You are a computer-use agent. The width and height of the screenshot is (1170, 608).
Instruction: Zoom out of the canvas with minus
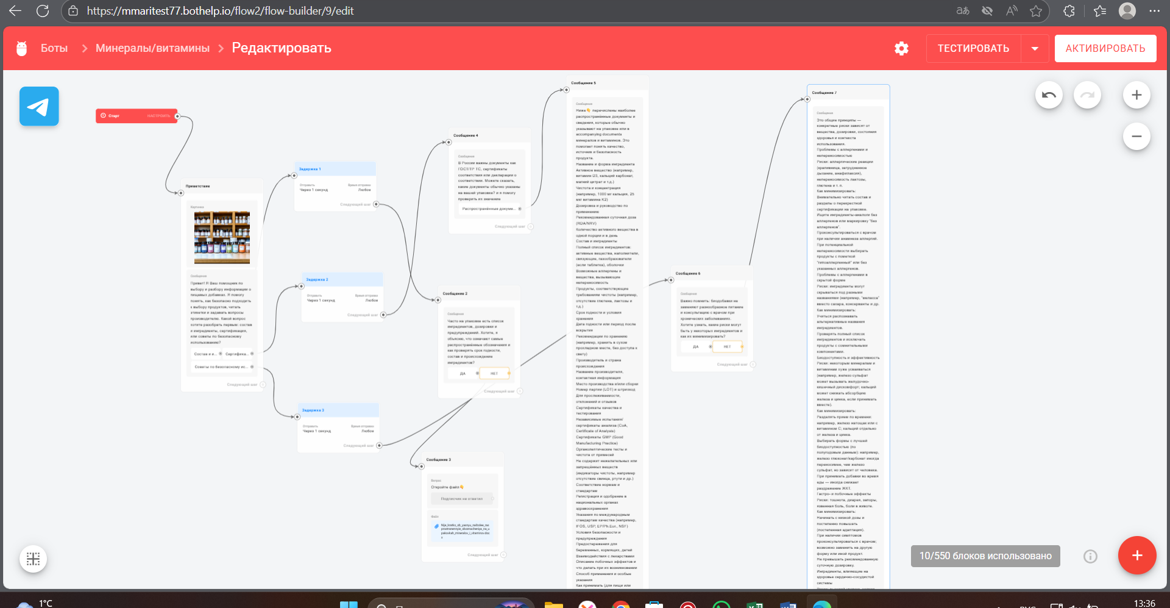1136,137
